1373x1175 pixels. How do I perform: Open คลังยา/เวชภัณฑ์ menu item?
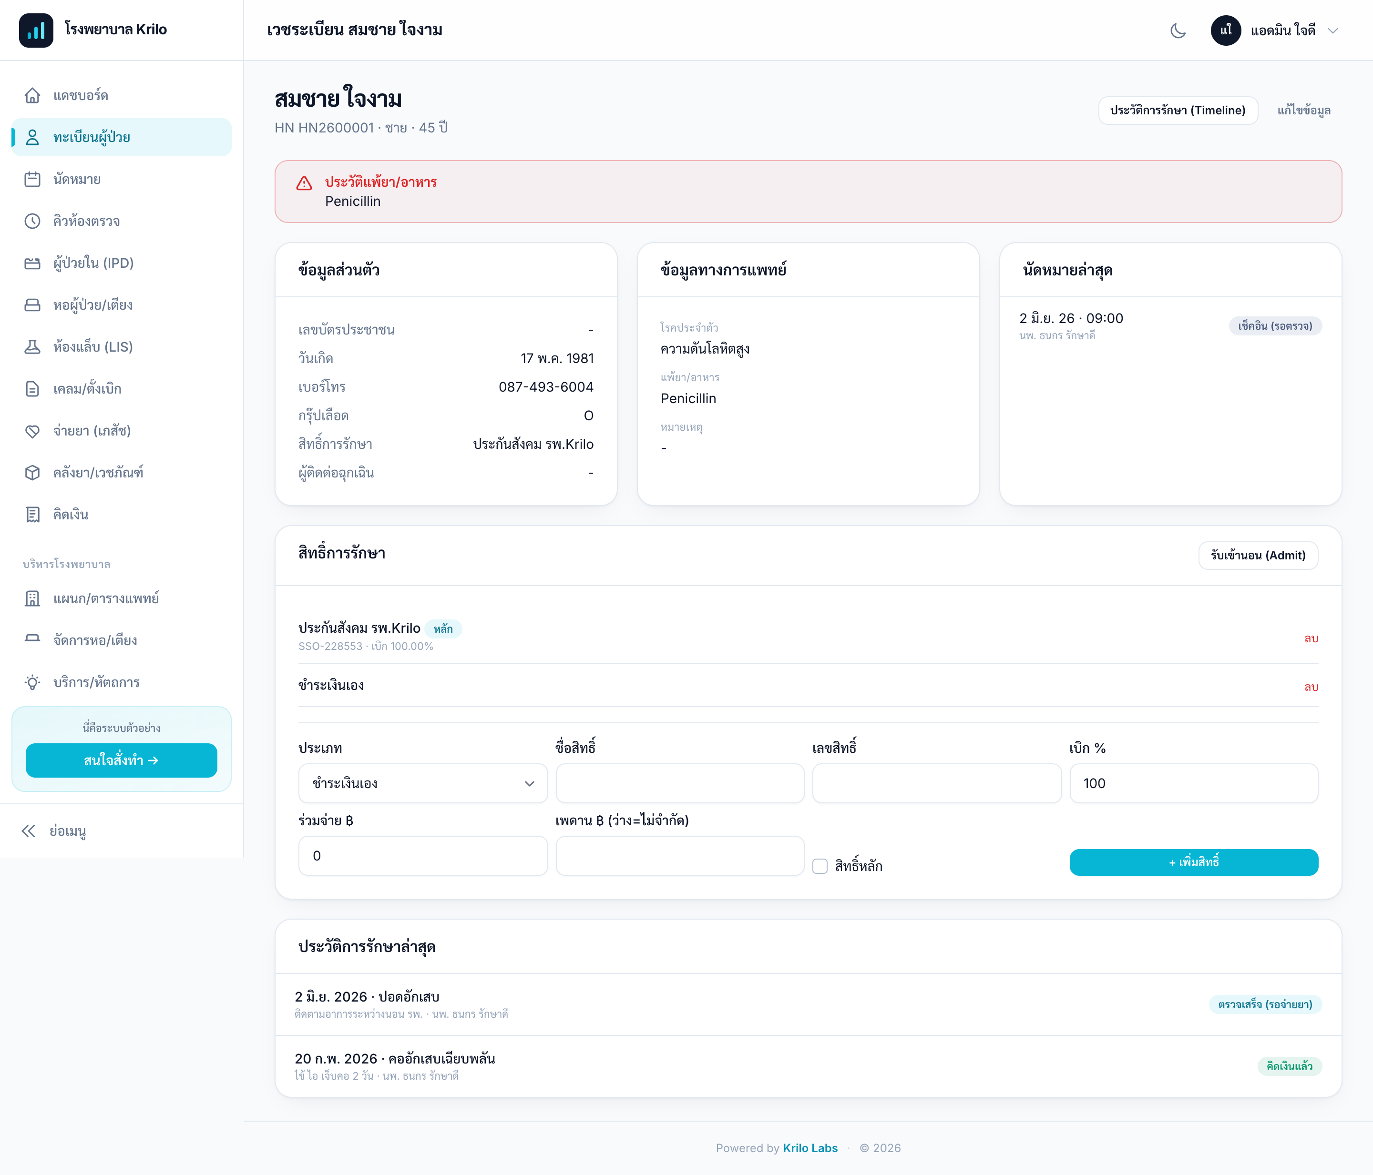(x=121, y=473)
